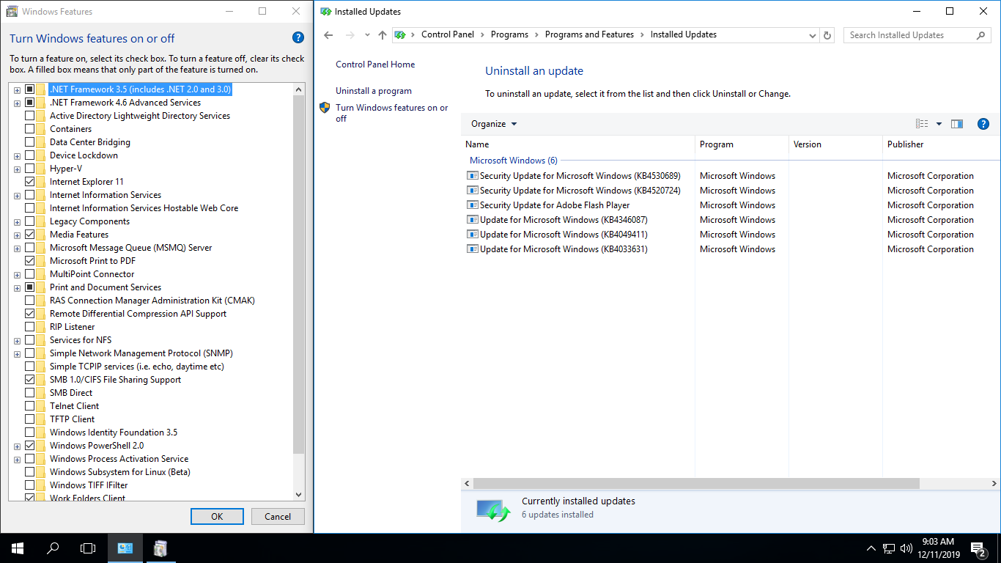The width and height of the screenshot is (1001, 563).
Task: Toggle Internet Explorer 11 checkbox
Action: coord(30,182)
